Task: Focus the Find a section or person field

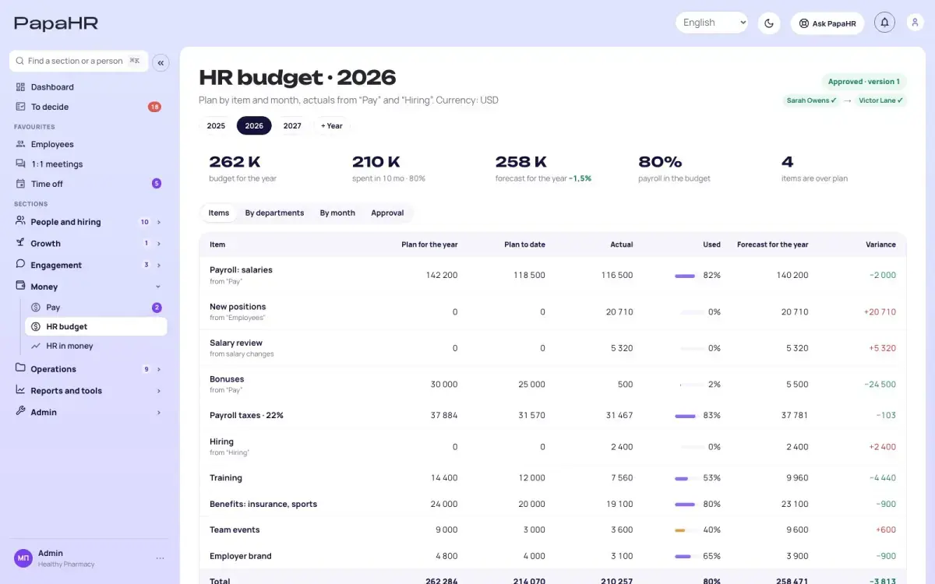Action: 79,61
